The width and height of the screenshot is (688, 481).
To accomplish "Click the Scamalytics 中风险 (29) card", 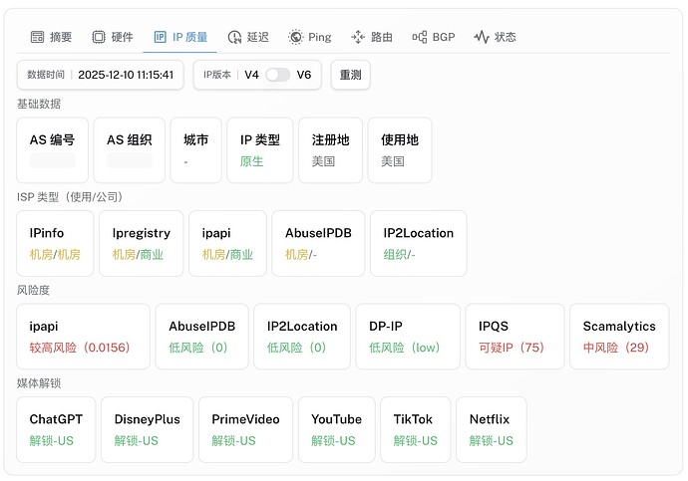I will (x=619, y=337).
